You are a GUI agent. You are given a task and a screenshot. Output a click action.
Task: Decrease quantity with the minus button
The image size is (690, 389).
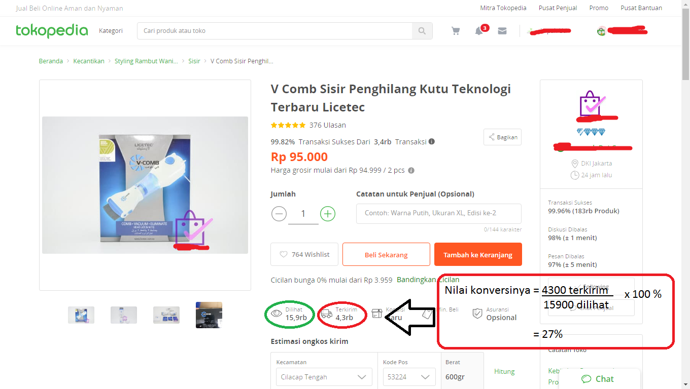click(279, 214)
